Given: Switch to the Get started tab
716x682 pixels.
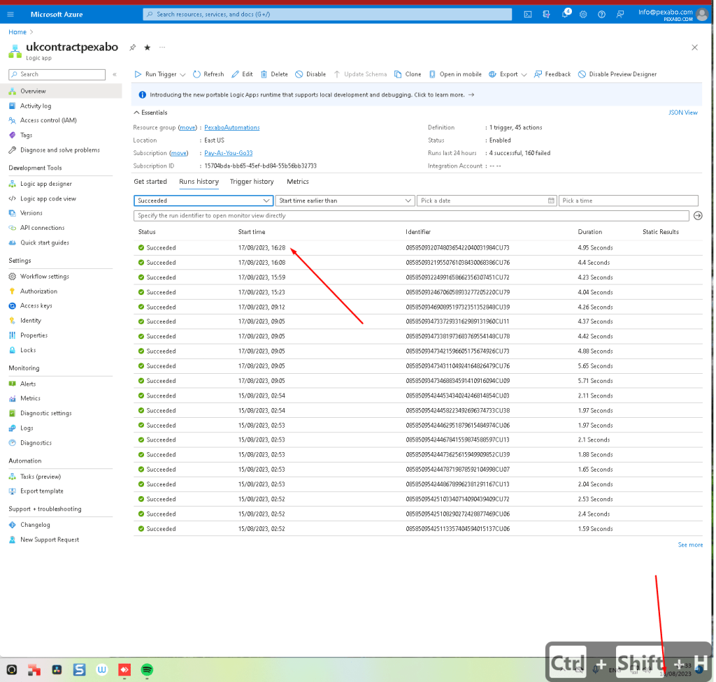Looking at the screenshot, I should pos(150,182).
